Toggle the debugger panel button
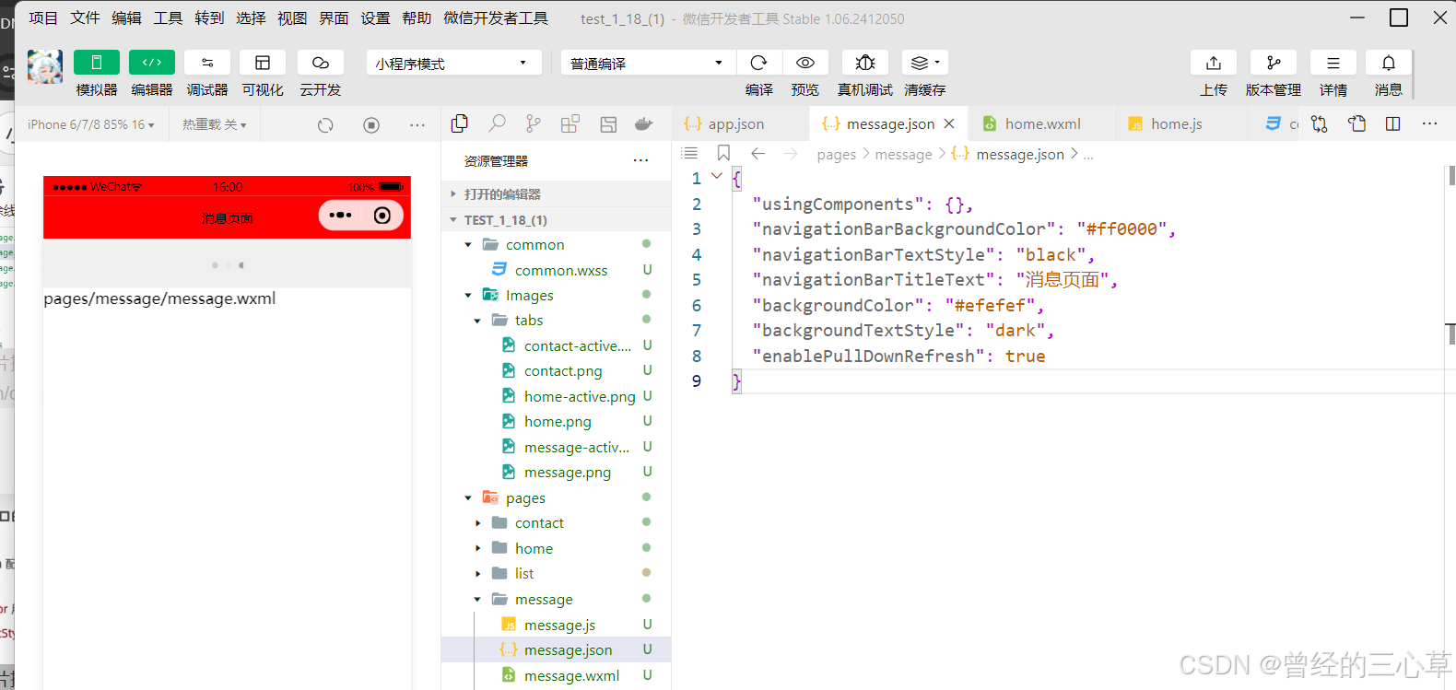1456x690 pixels. 207,63
